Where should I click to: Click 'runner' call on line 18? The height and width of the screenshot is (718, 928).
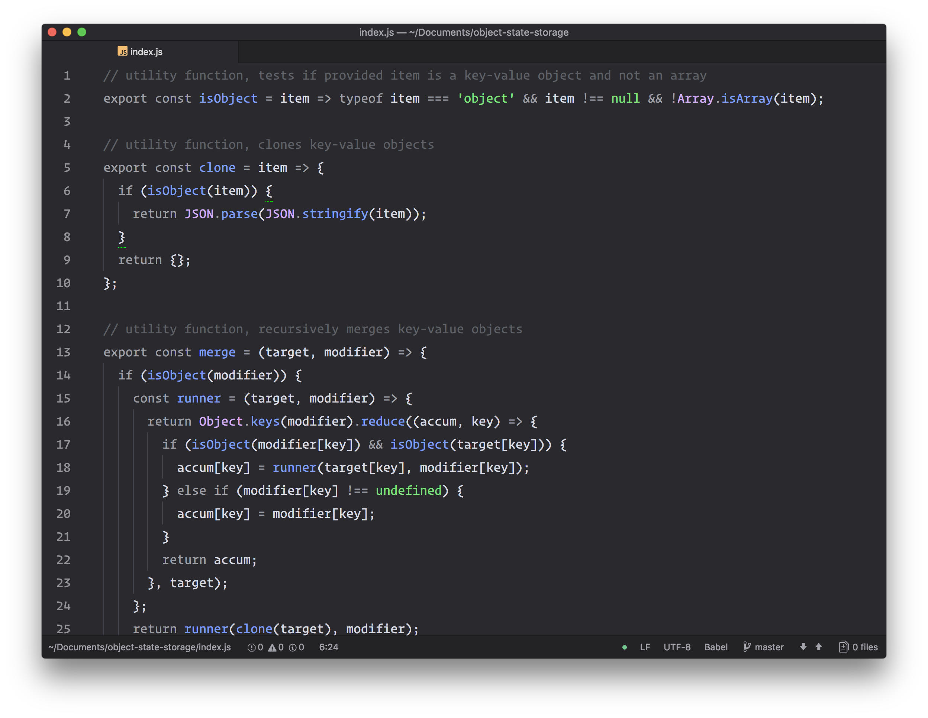click(x=294, y=468)
